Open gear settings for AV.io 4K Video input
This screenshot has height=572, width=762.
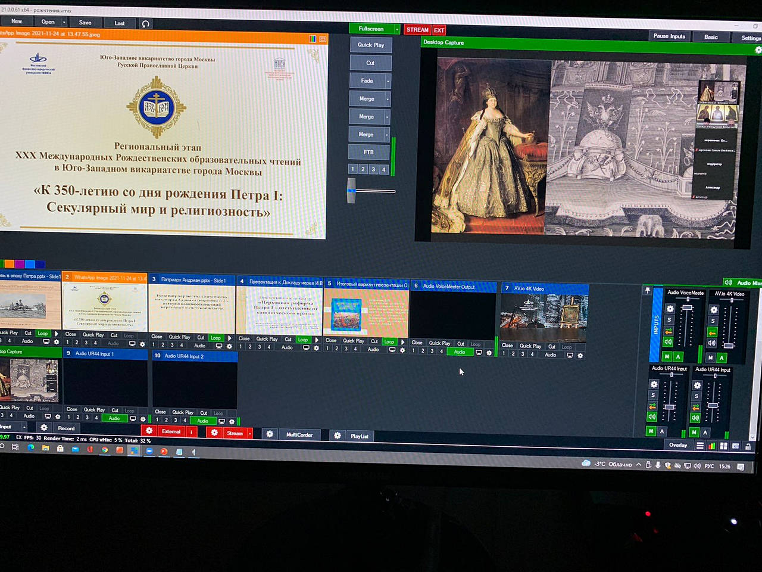pyautogui.click(x=580, y=356)
